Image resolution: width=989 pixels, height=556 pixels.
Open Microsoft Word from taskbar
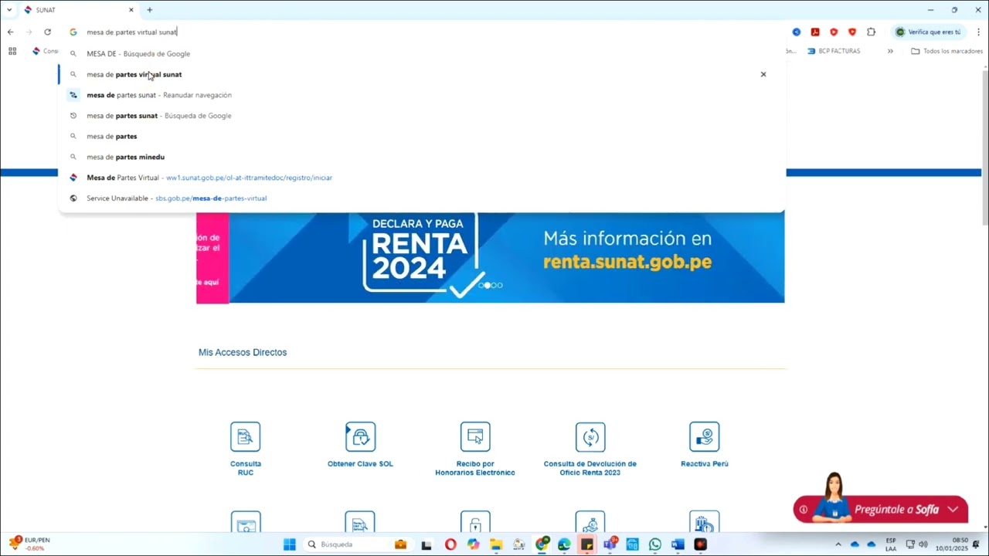(x=678, y=544)
